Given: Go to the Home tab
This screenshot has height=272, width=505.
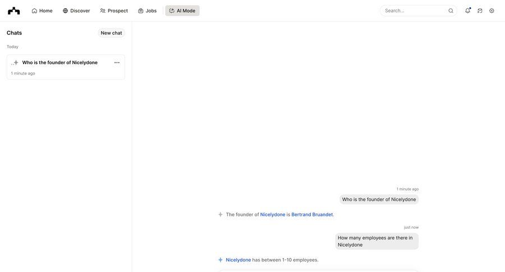Looking at the screenshot, I should (x=42, y=11).
